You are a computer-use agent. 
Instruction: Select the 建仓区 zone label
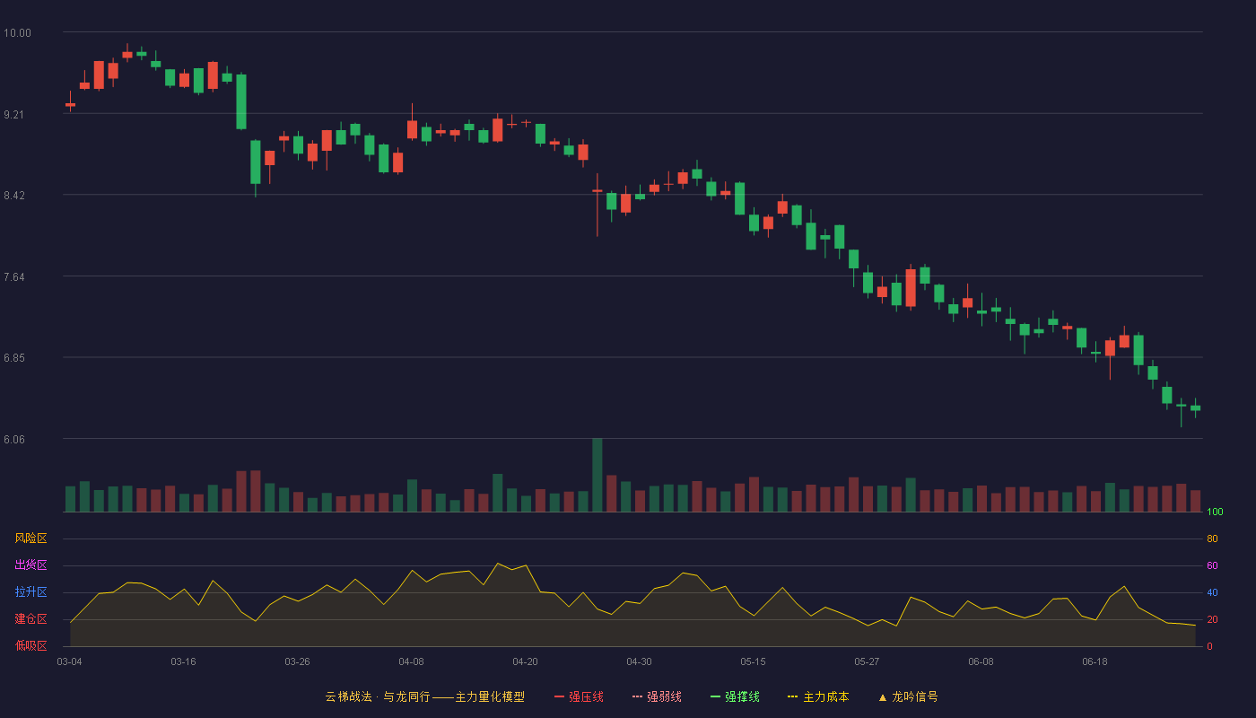click(x=31, y=619)
